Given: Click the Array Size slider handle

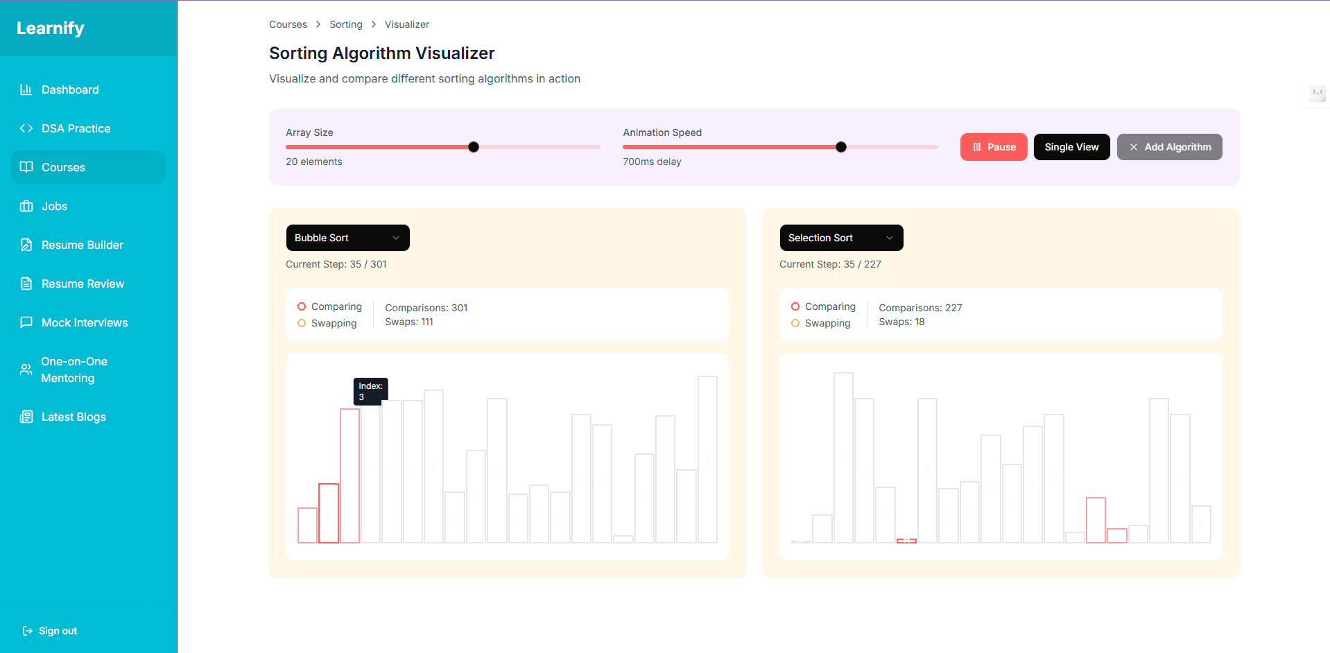Looking at the screenshot, I should 474,147.
